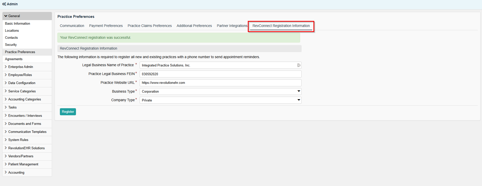
Task: Expand the Enterprise Admin section
Action: pyautogui.click(x=20, y=67)
